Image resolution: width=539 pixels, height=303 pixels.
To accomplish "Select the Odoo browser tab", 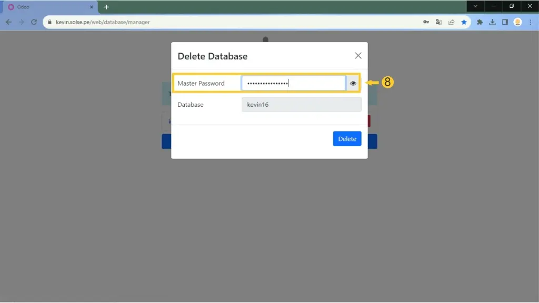I will point(47,7).
